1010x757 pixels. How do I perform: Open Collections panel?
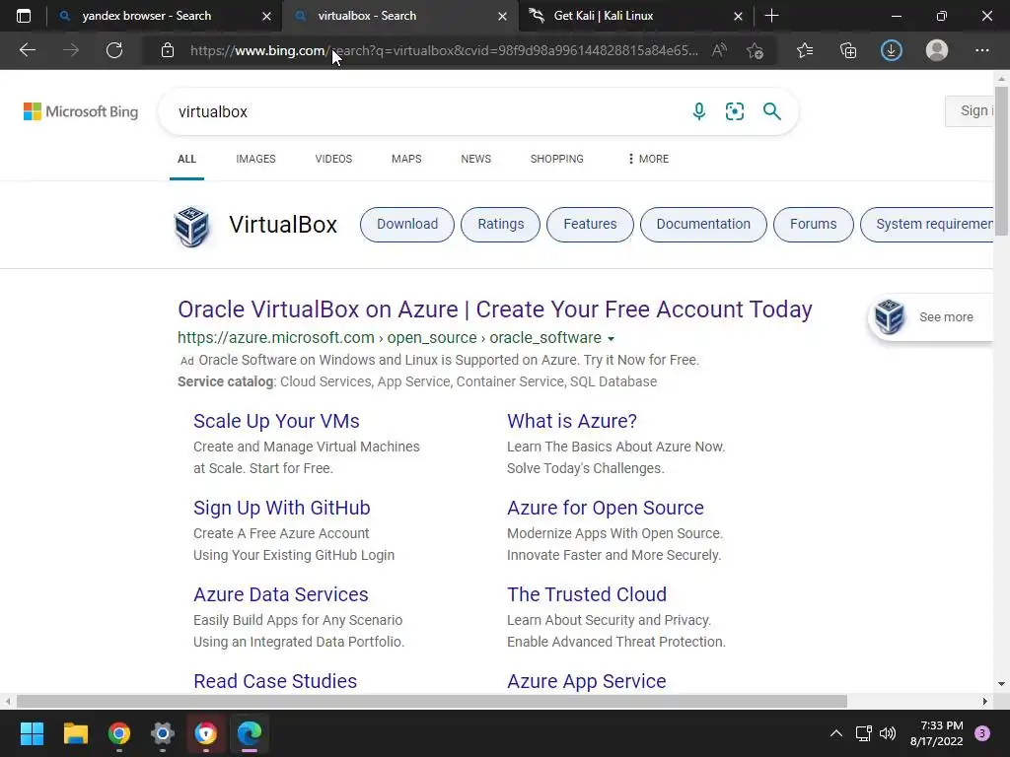[x=848, y=50]
